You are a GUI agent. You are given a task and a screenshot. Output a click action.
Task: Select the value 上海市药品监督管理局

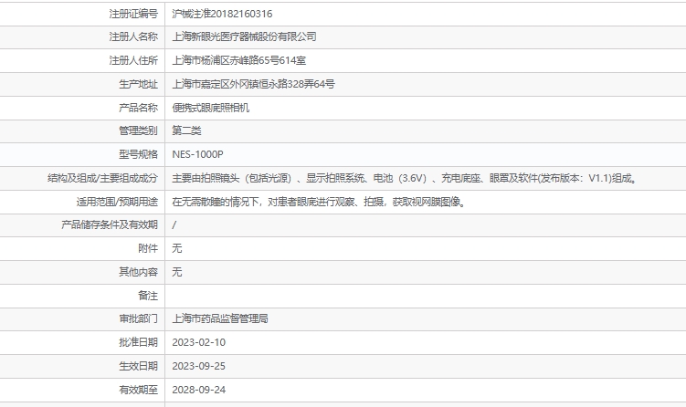[220, 318]
